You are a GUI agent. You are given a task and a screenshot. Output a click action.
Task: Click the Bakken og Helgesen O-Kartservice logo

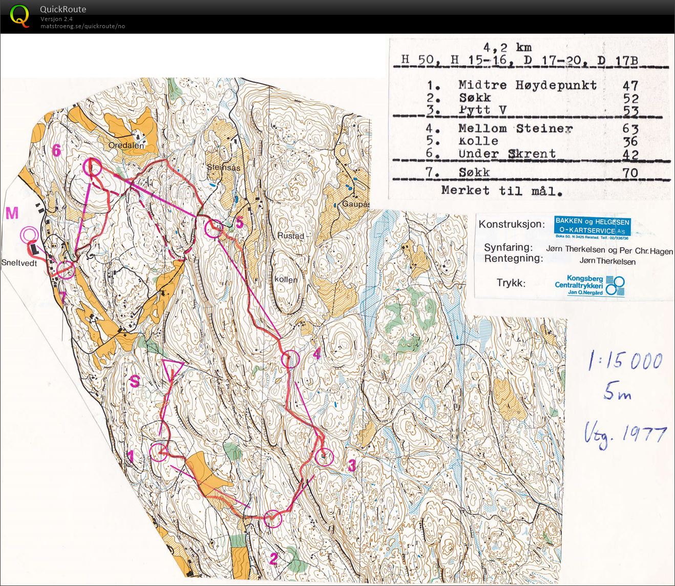tap(593, 227)
